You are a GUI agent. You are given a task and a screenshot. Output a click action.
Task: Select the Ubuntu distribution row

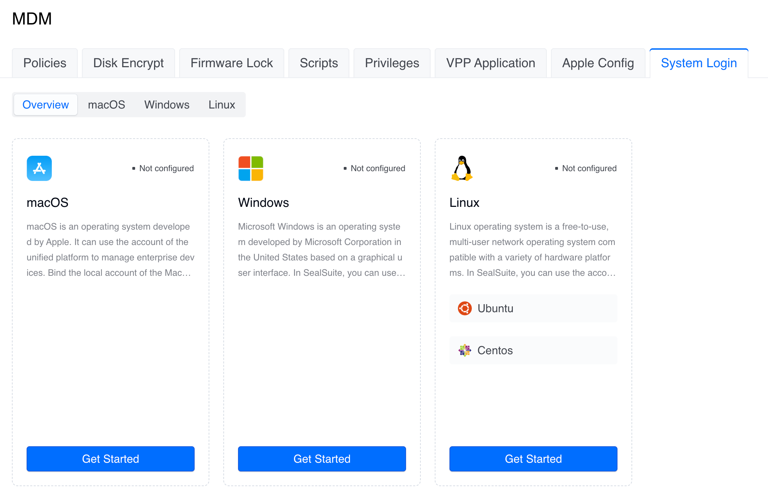tap(533, 308)
